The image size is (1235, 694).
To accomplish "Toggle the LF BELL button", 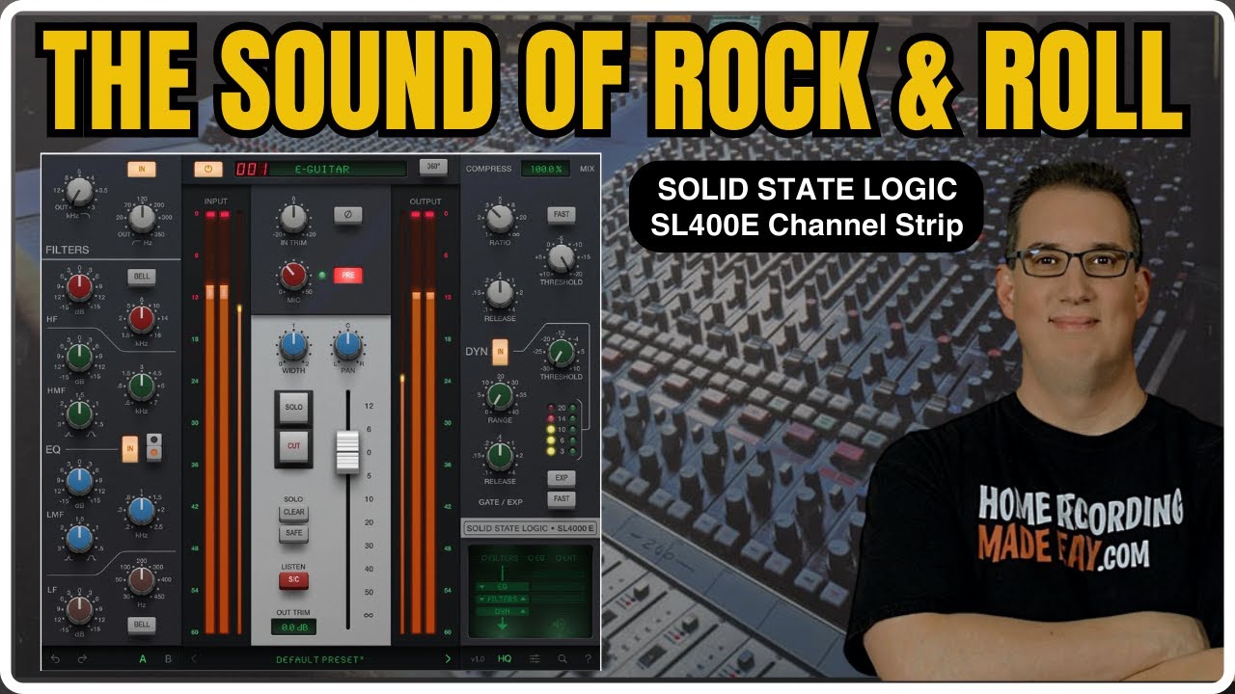I will (x=142, y=625).
